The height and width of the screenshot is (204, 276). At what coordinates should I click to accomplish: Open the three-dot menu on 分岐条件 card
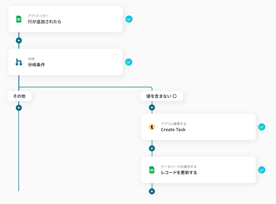[x=116, y=54]
